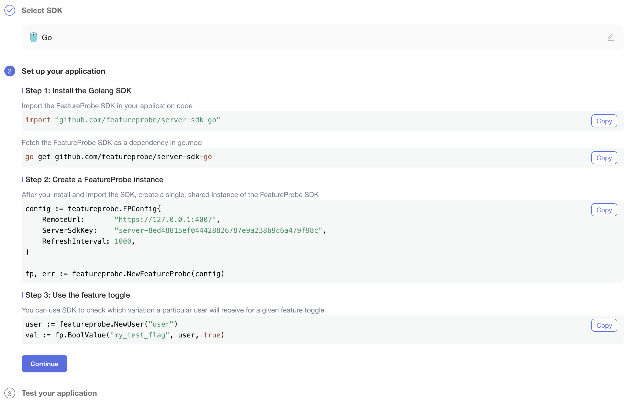Click the Step 1 Install Golang SDK heading
Image resolution: width=632 pixels, height=406 pixels.
[x=78, y=91]
